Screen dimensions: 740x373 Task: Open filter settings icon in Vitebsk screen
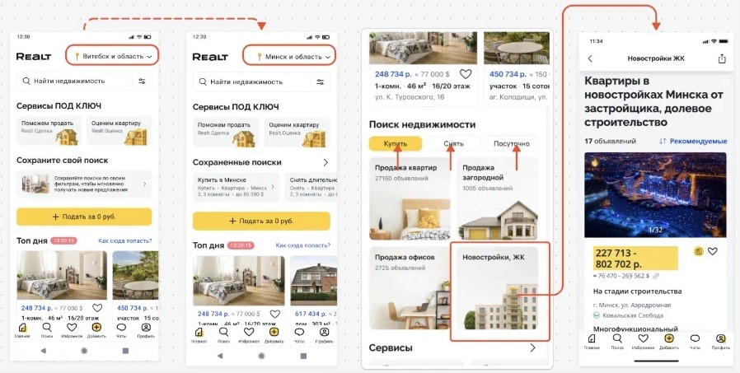pos(142,82)
